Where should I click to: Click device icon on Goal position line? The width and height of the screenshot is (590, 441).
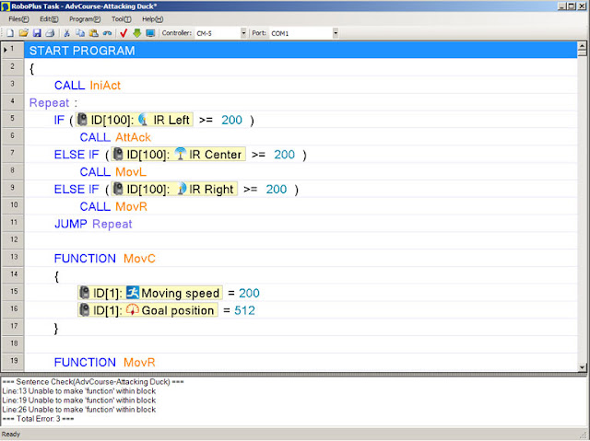pyautogui.click(x=85, y=310)
